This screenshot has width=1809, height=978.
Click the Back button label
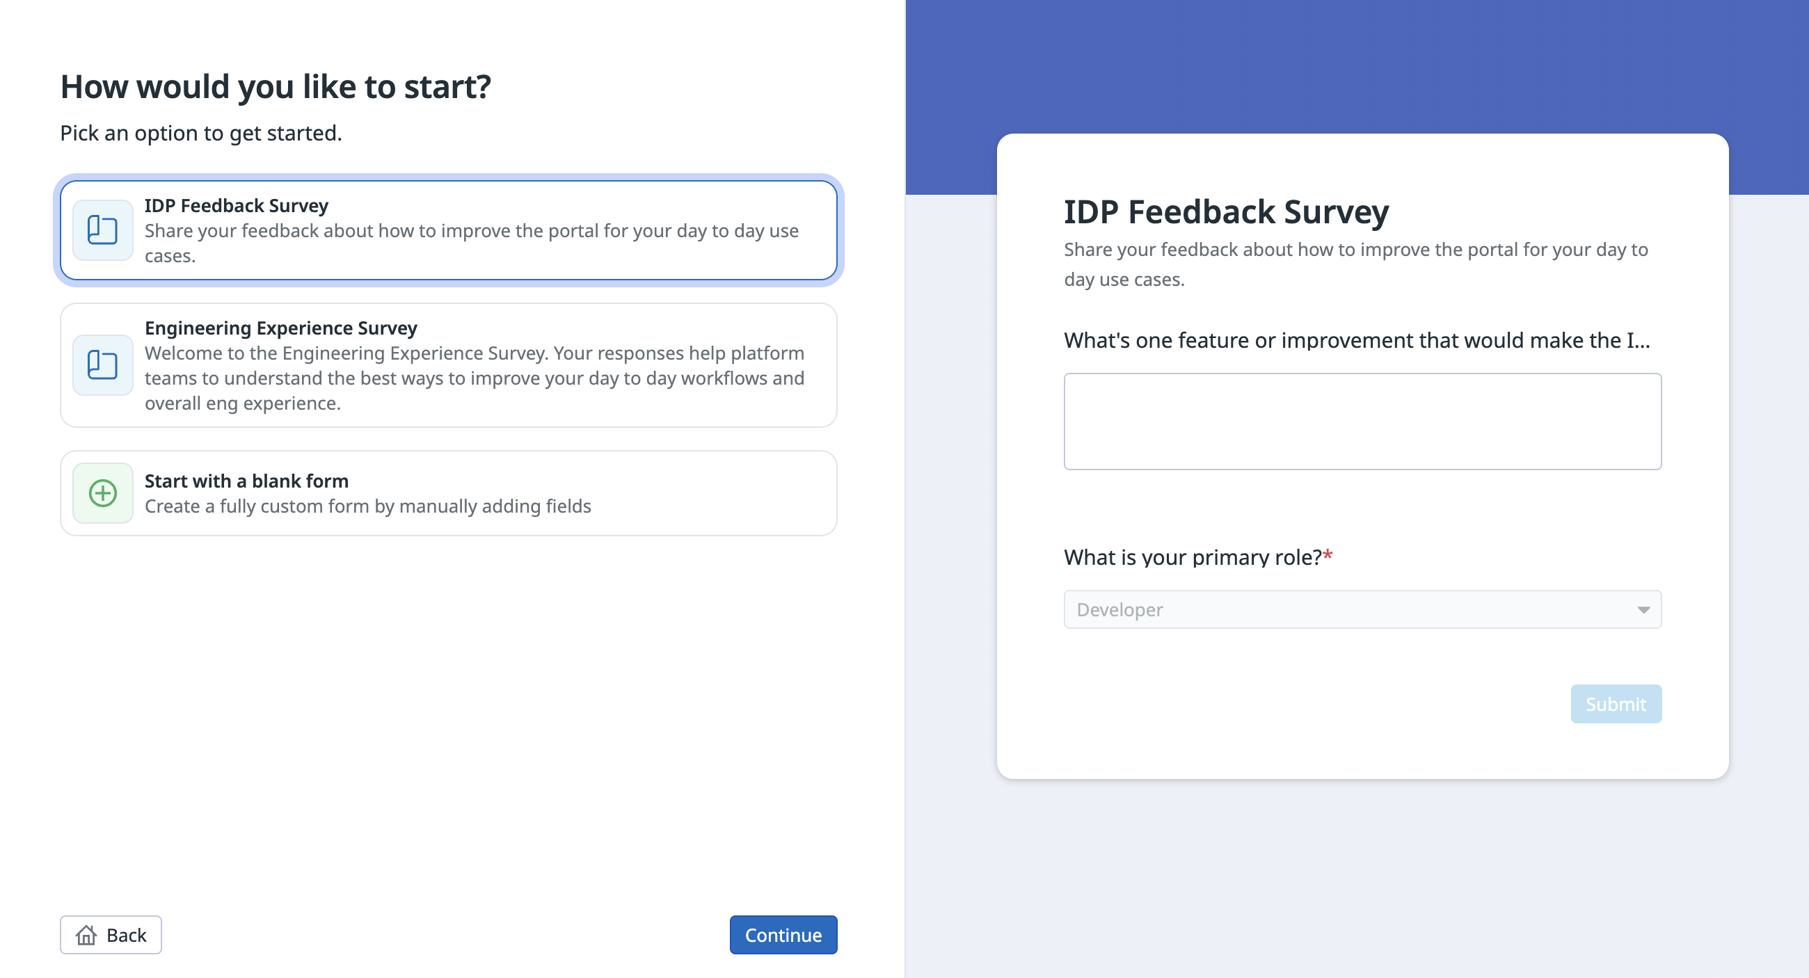point(127,935)
